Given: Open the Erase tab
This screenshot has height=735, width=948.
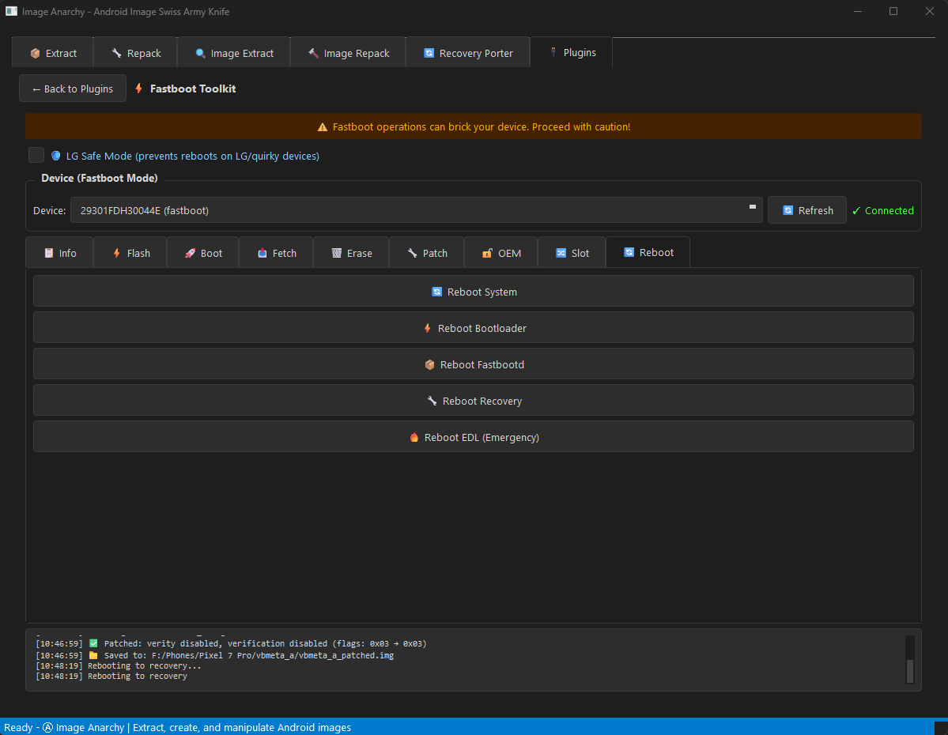Looking at the screenshot, I should point(351,253).
